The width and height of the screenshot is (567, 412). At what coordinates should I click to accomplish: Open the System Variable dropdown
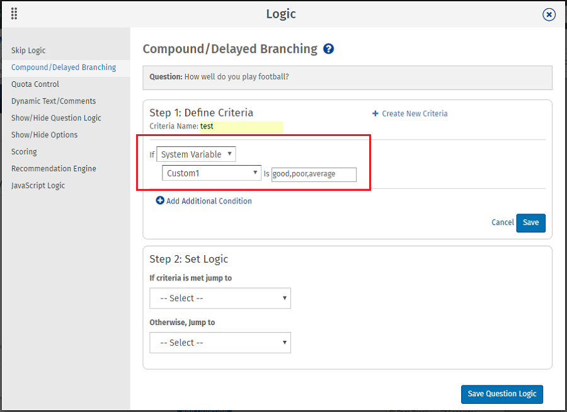tap(196, 154)
